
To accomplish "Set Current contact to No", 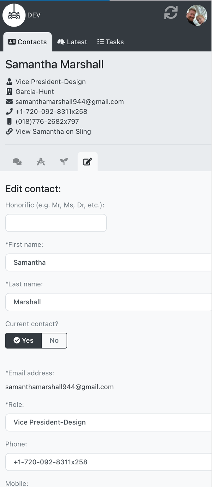I will (54, 341).
